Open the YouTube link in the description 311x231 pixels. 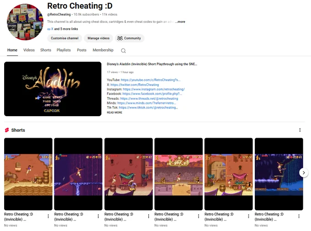151,80
